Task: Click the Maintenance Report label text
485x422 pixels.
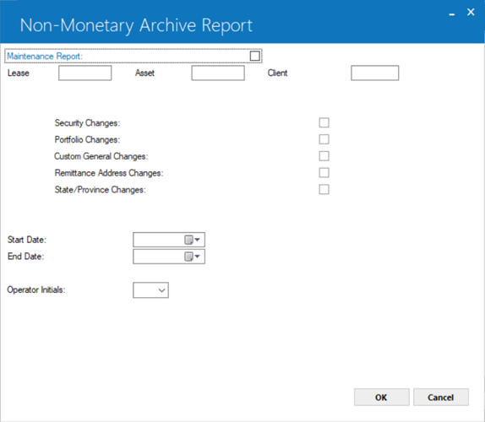Action: [x=45, y=57]
